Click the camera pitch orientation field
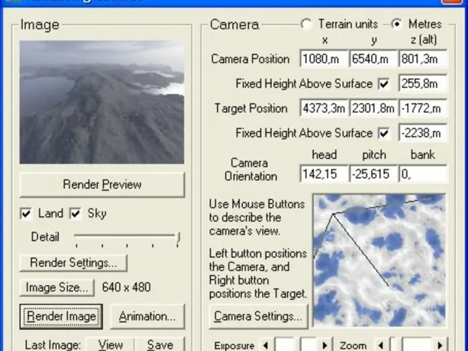The height and width of the screenshot is (351, 468). [373, 174]
